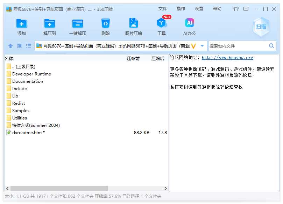The image size is (283, 204).
Task: Click the 360压缩 app icon in title bar
Action: coord(9,9)
